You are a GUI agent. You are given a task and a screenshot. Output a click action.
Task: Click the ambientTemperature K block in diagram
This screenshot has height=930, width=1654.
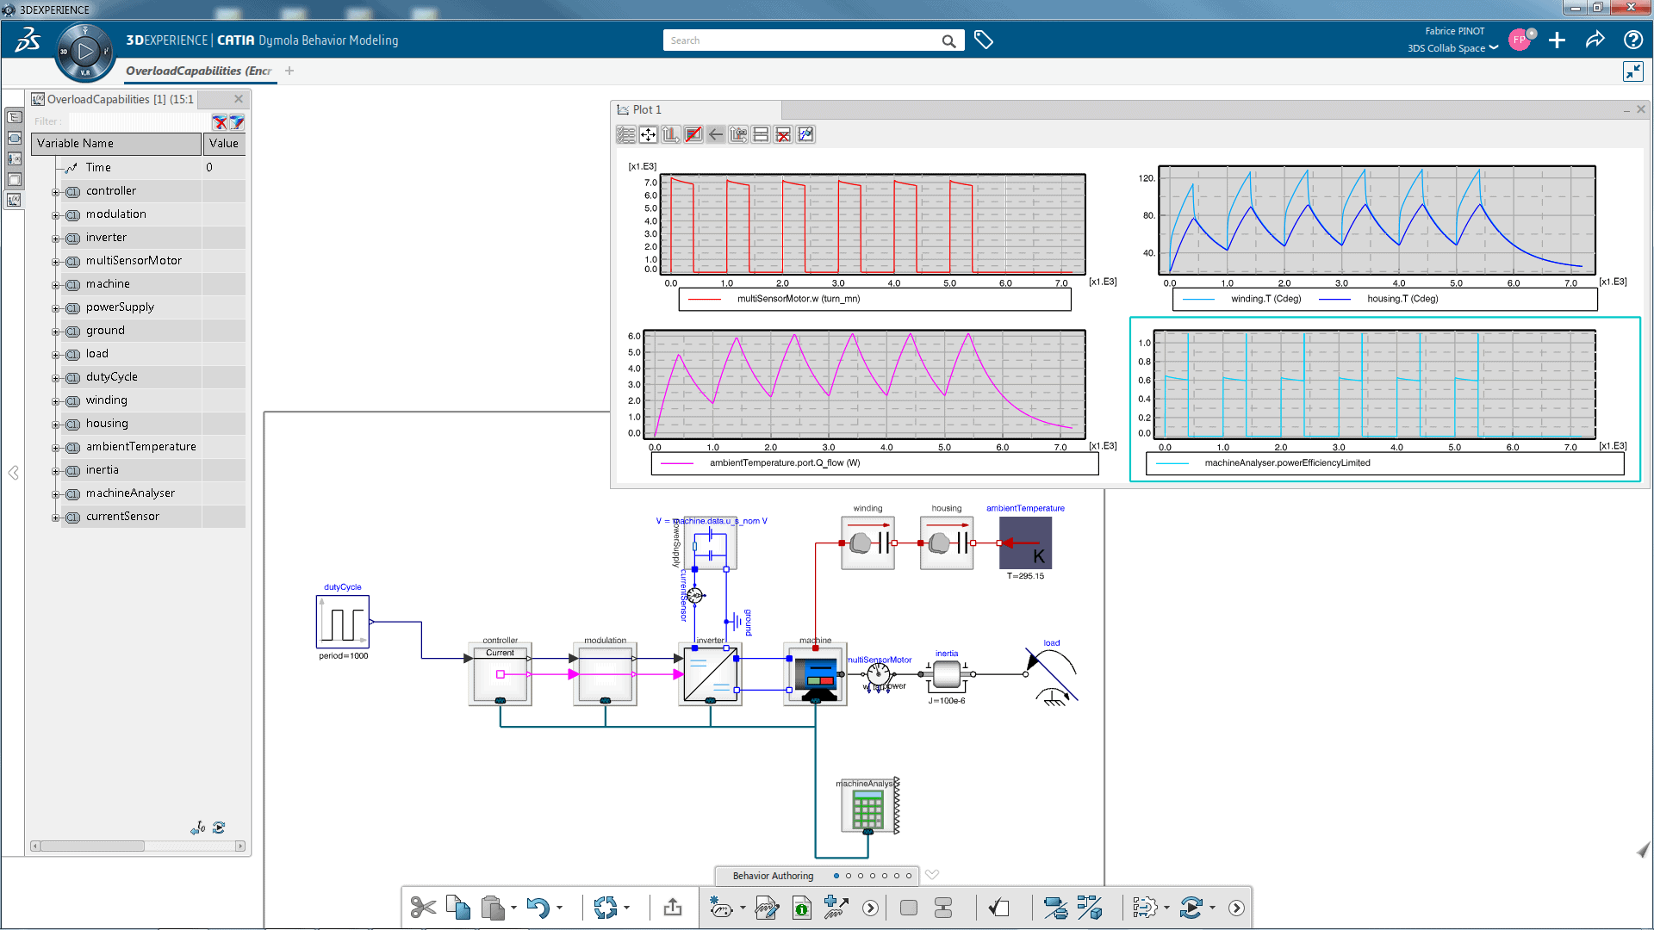click(1025, 542)
